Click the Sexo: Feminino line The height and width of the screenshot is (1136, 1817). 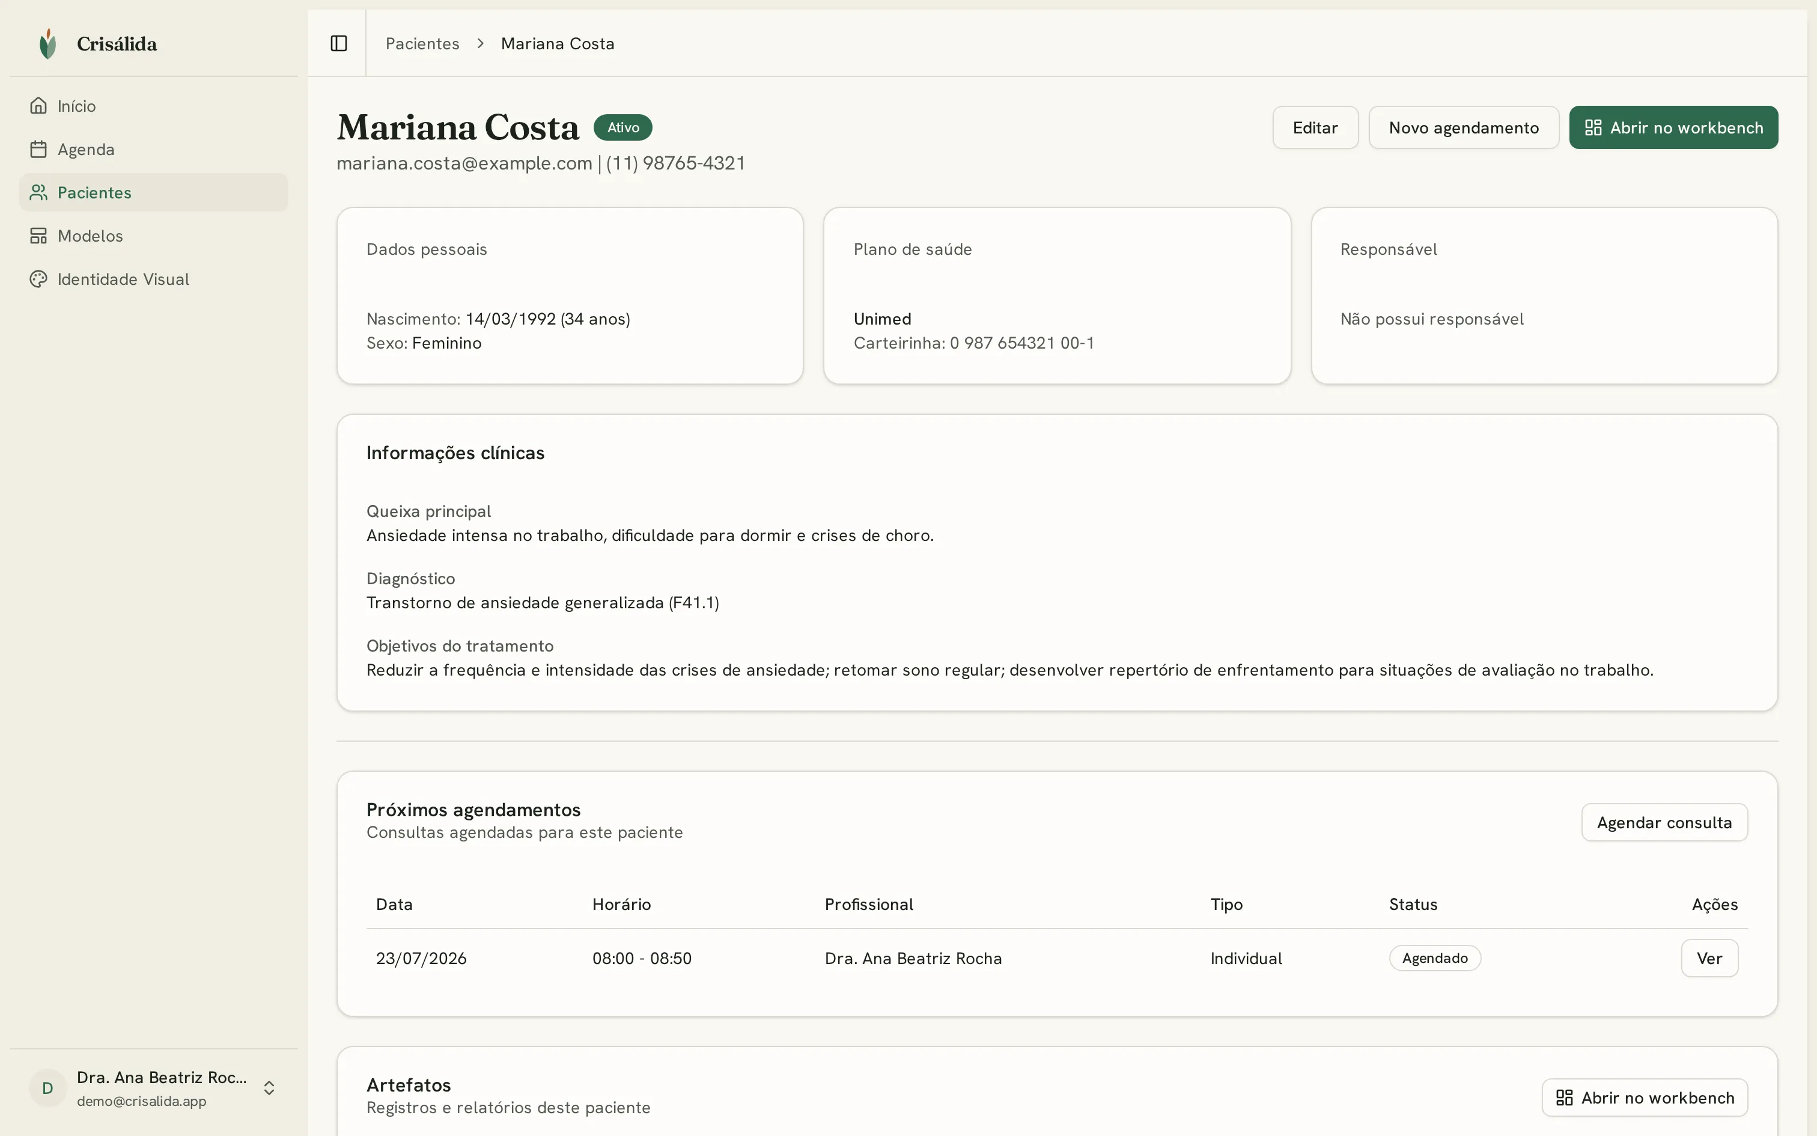(x=424, y=343)
